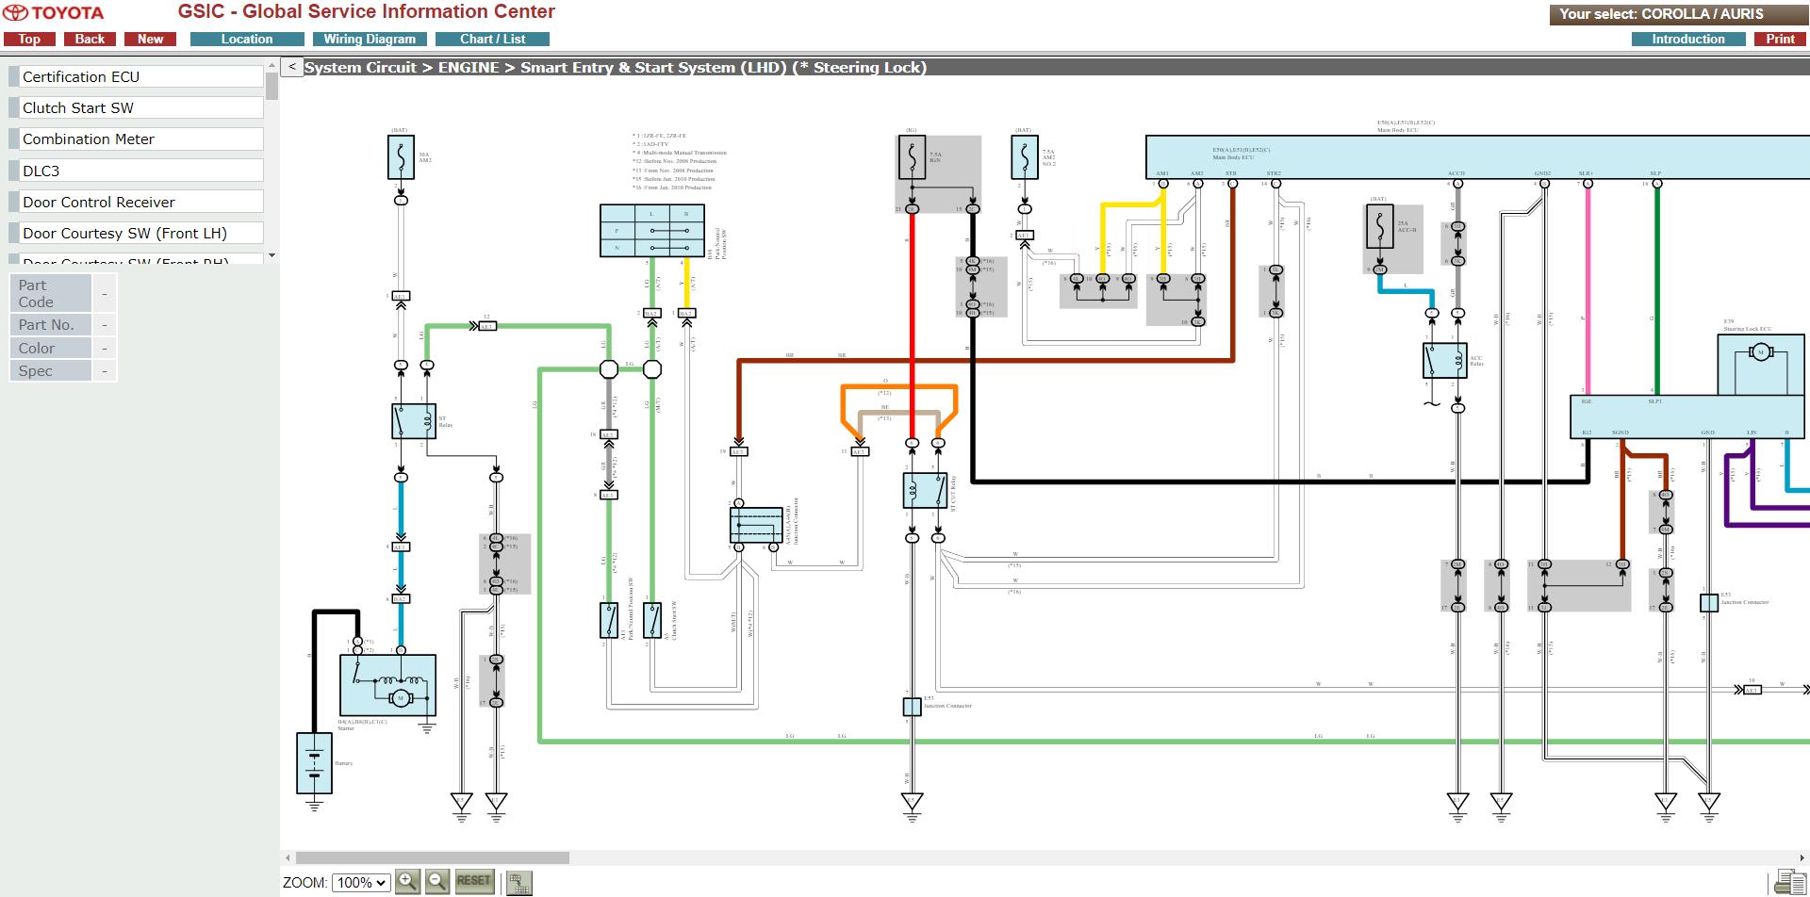Image resolution: width=1810 pixels, height=897 pixels.
Task: Click the Introduction button
Action: pos(1688,39)
